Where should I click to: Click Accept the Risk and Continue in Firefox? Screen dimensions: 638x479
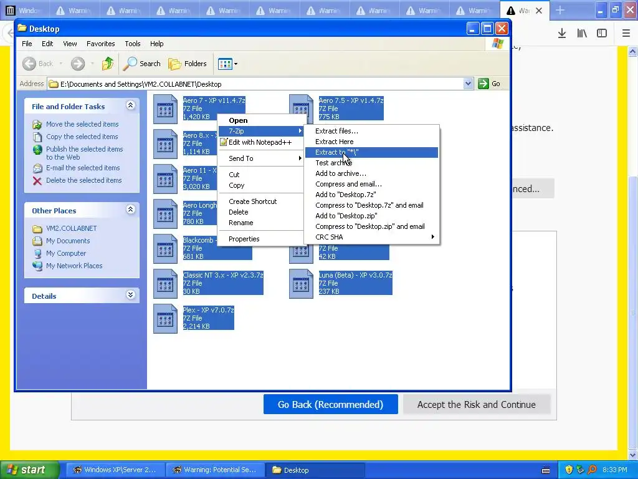[x=477, y=404]
